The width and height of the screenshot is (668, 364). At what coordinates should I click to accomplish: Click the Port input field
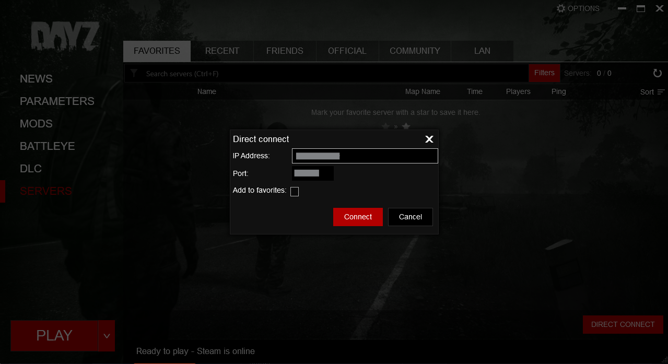click(313, 173)
